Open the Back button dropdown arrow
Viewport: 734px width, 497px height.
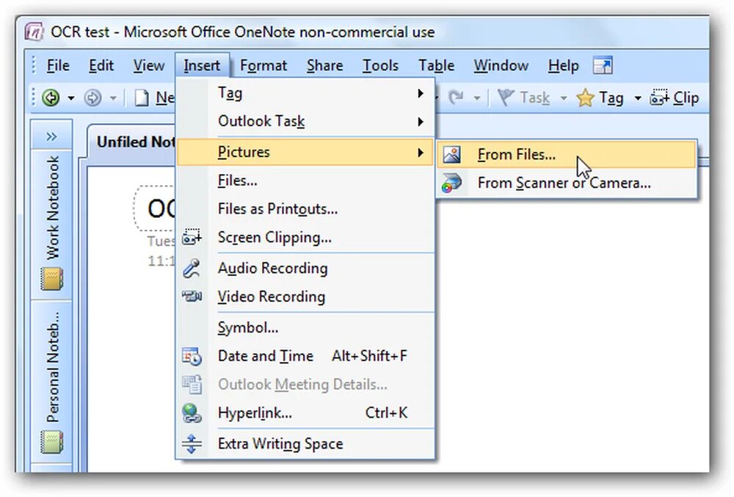[70, 98]
